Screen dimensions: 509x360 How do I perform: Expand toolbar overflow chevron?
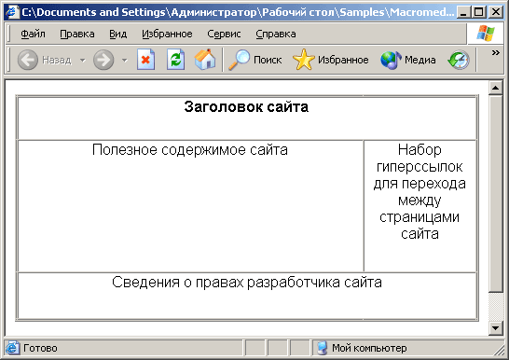(x=495, y=52)
